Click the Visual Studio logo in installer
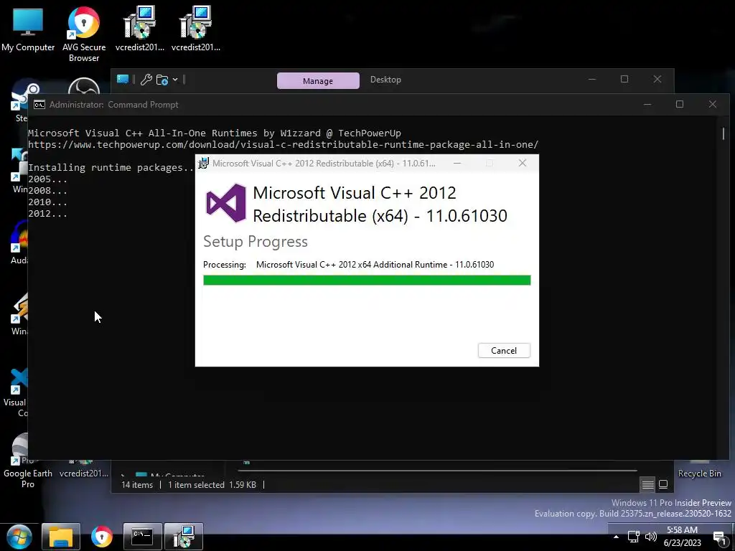The width and height of the screenshot is (735, 551). (x=226, y=203)
